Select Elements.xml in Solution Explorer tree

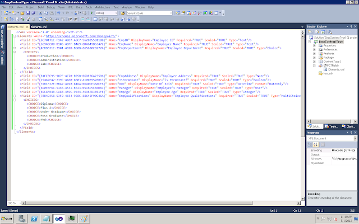pyautogui.click(x=336, y=69)
